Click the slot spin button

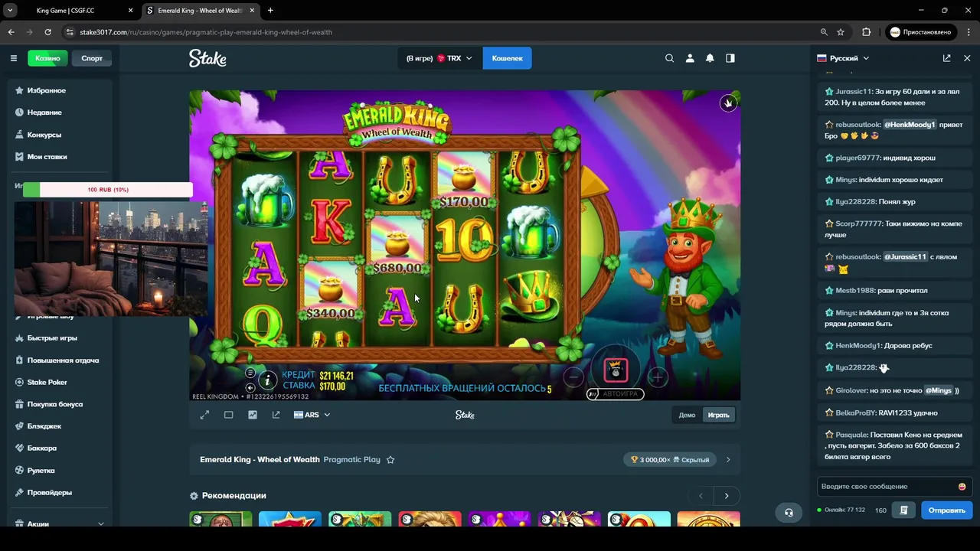pos(616,371)
